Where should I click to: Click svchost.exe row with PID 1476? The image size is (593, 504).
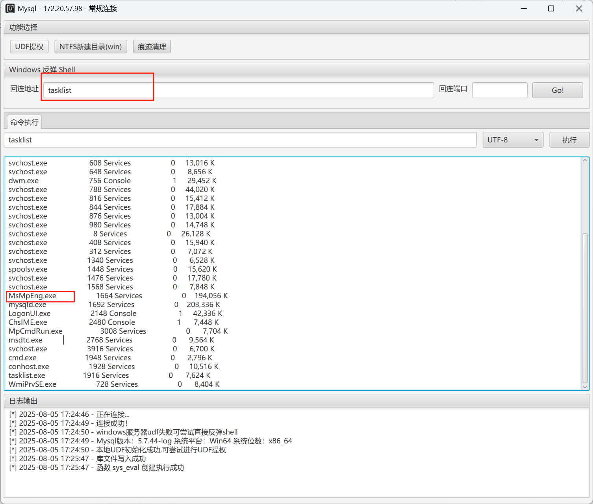click(x=113, y=278)
